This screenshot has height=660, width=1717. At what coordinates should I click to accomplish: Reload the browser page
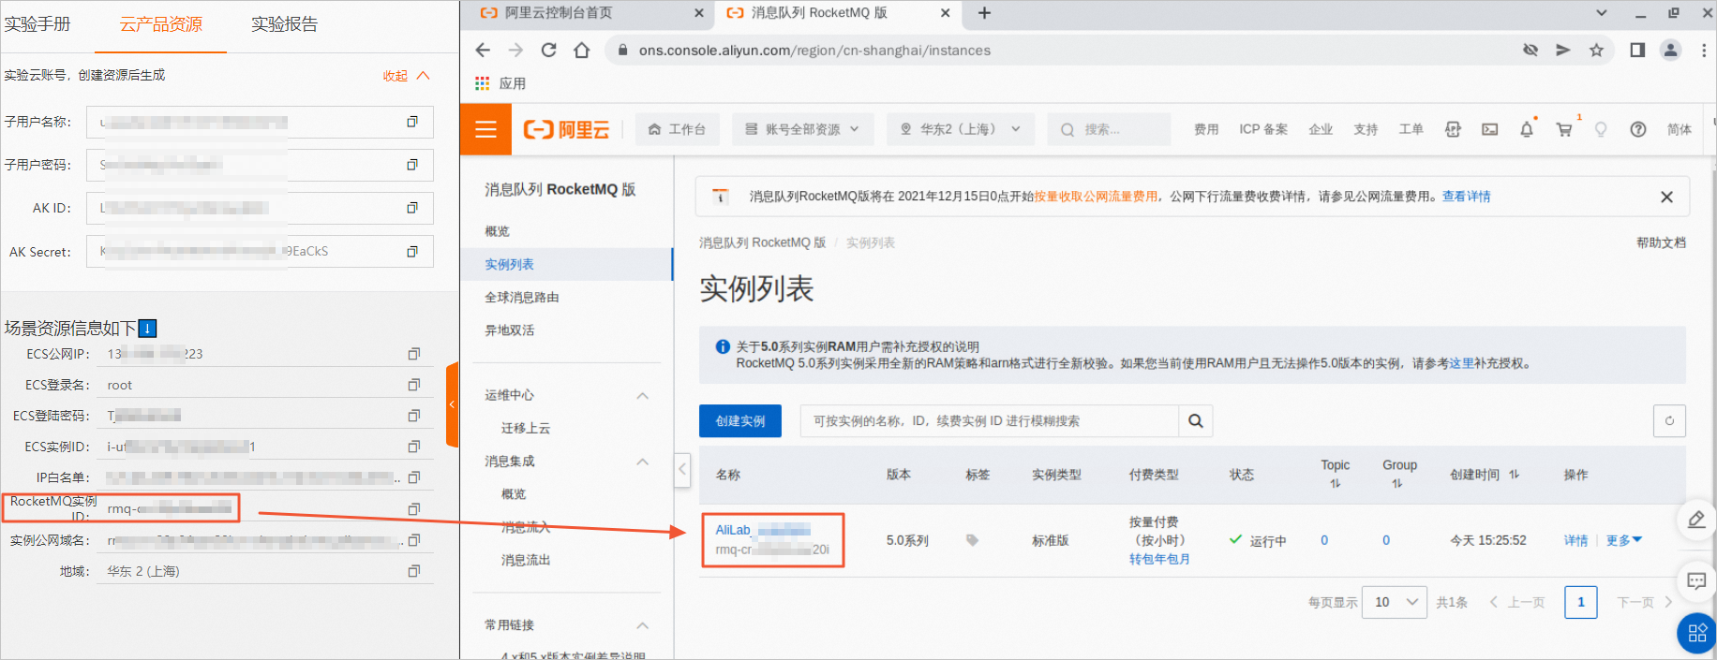click(548, 51)
